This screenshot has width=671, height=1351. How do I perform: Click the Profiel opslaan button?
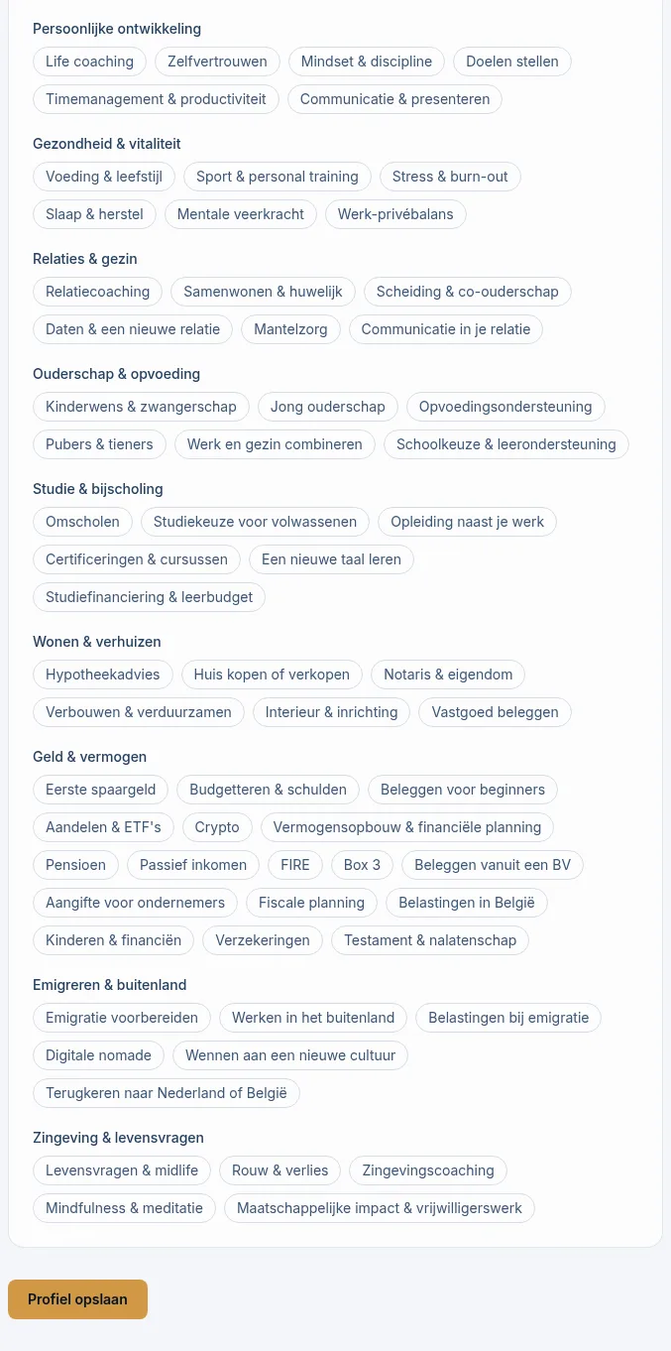tap(77, 1299)
